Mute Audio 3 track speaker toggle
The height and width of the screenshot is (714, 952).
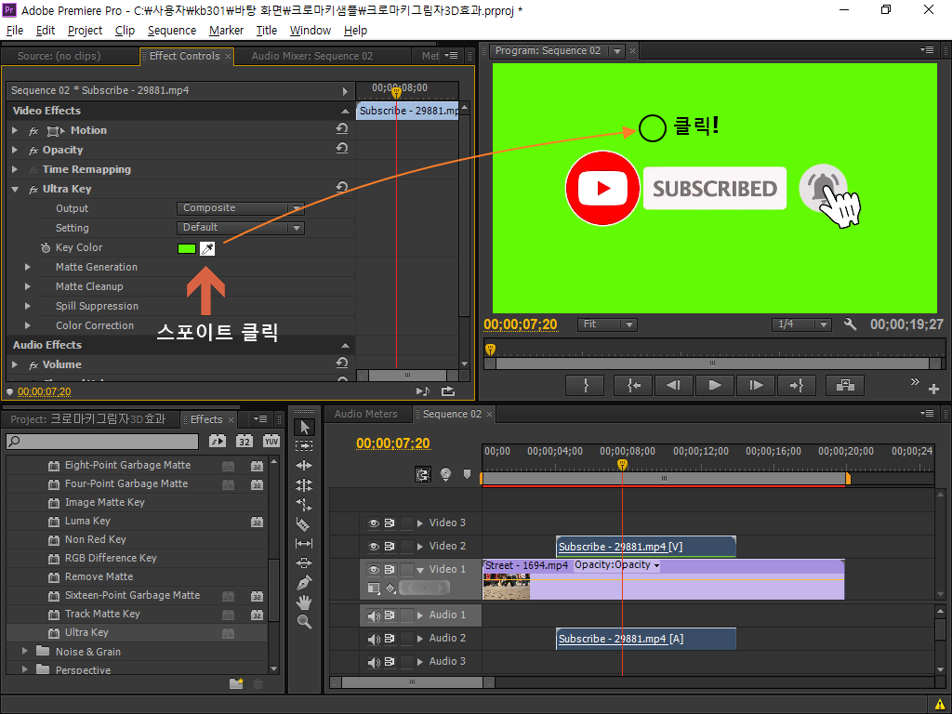click(374, 662)
